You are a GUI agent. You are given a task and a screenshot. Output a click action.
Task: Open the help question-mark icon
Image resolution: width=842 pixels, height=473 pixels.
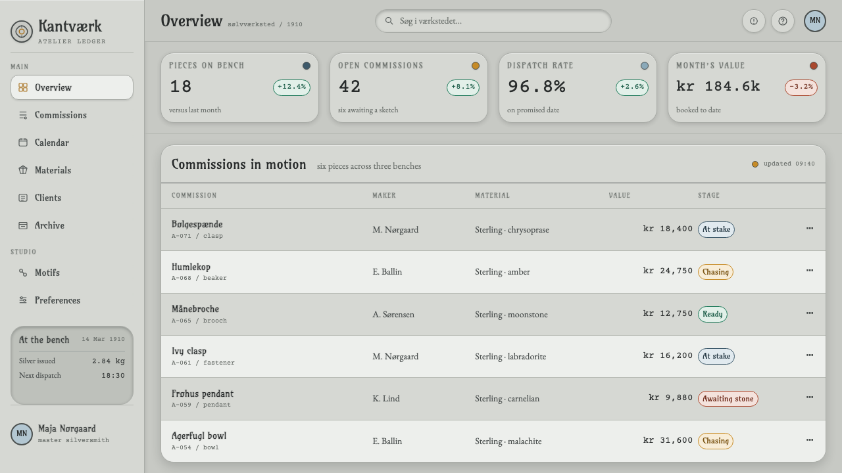[783, 21]
